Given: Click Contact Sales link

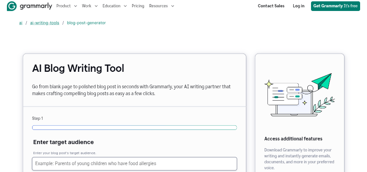Looking at the screenshot, I should click(271, 6).
